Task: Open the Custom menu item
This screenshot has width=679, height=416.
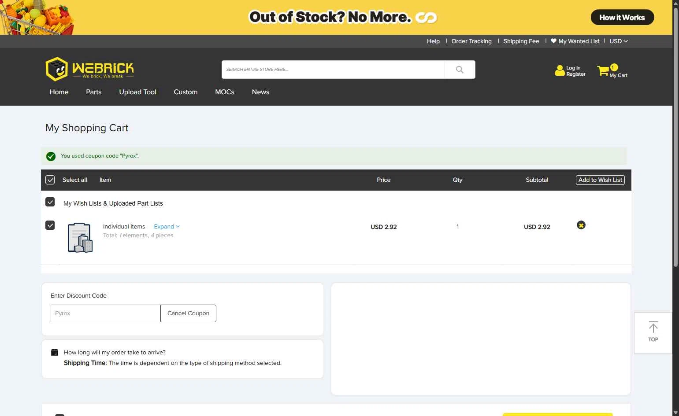Action: click(186, 92)
